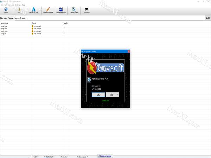Close the About Domain Checker dialog
Screen dimensions: 211x158
129,51
